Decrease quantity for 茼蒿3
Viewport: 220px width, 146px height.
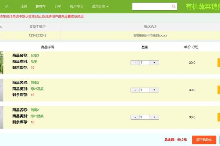coord(135,90)
